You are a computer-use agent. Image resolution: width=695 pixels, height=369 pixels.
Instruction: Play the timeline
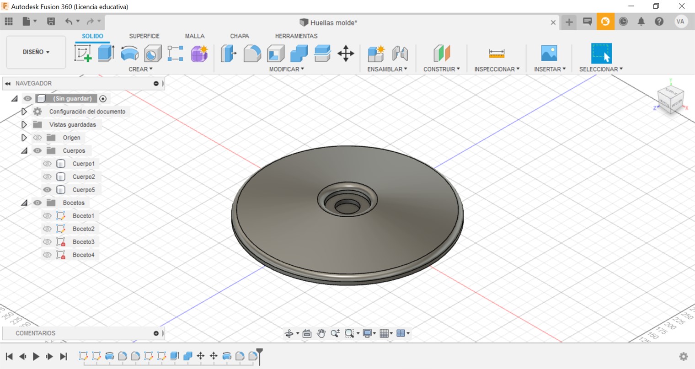[36, 356]
